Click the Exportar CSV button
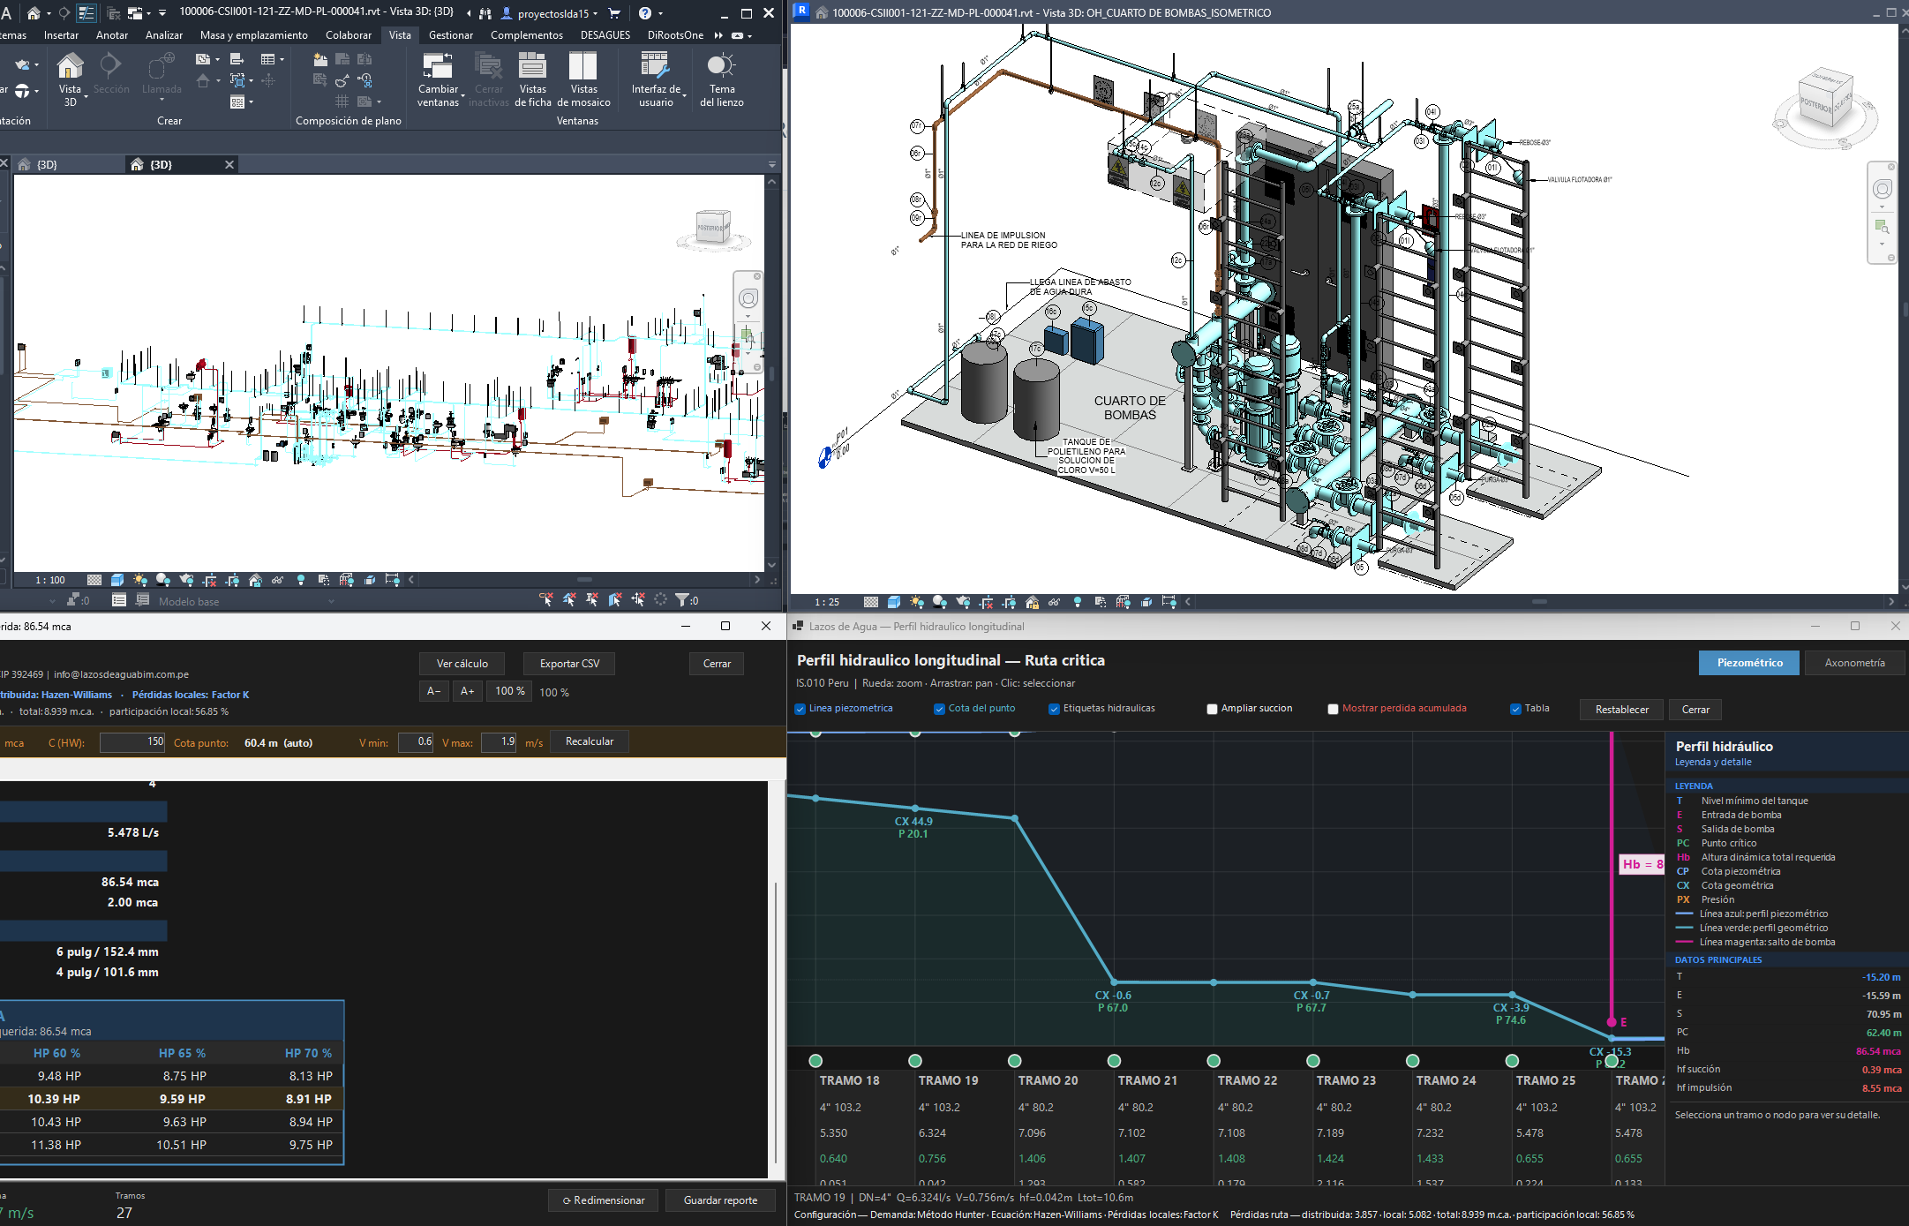Viewport: 1909px width, 1226px height. 569,664
